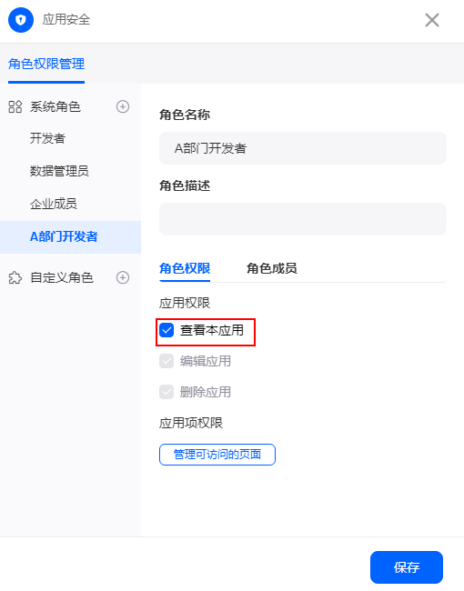Click the 保存 button
Image resolution: width=464 pixels, height=591 pixels.
(x=407, y=567)
